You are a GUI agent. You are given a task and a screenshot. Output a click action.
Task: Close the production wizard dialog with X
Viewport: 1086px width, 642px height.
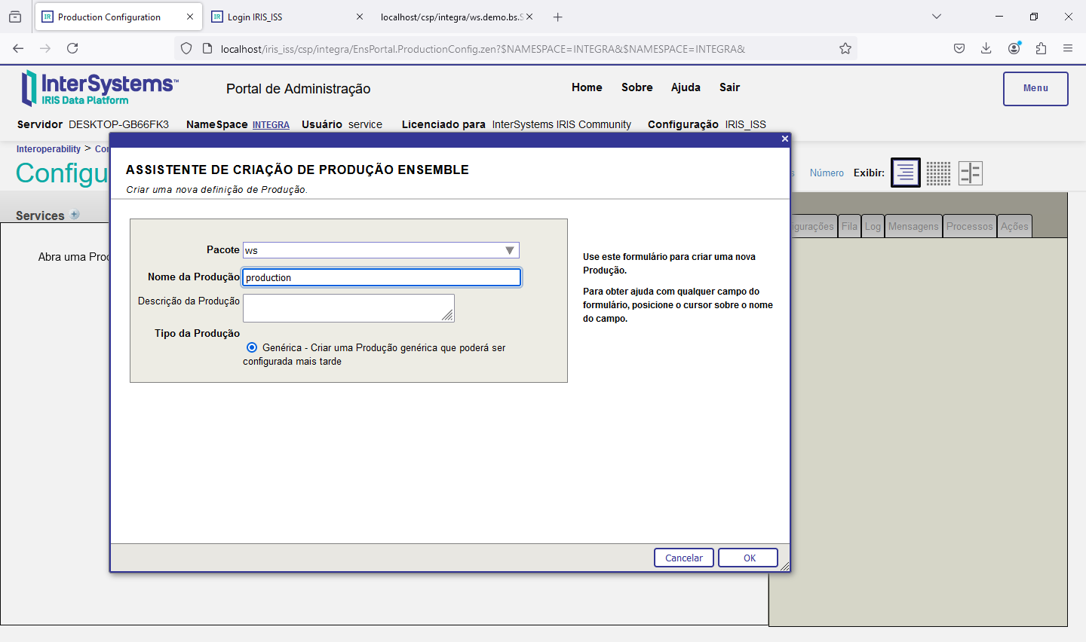784,139
